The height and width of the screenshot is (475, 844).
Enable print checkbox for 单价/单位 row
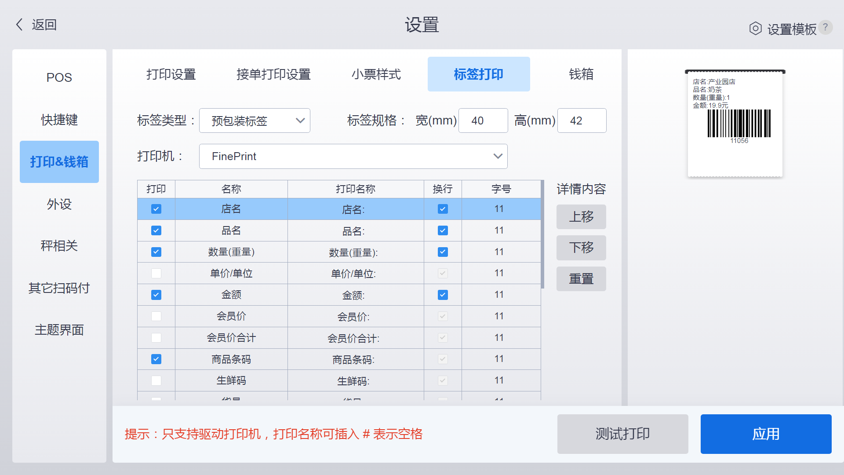tap(156, 273)
